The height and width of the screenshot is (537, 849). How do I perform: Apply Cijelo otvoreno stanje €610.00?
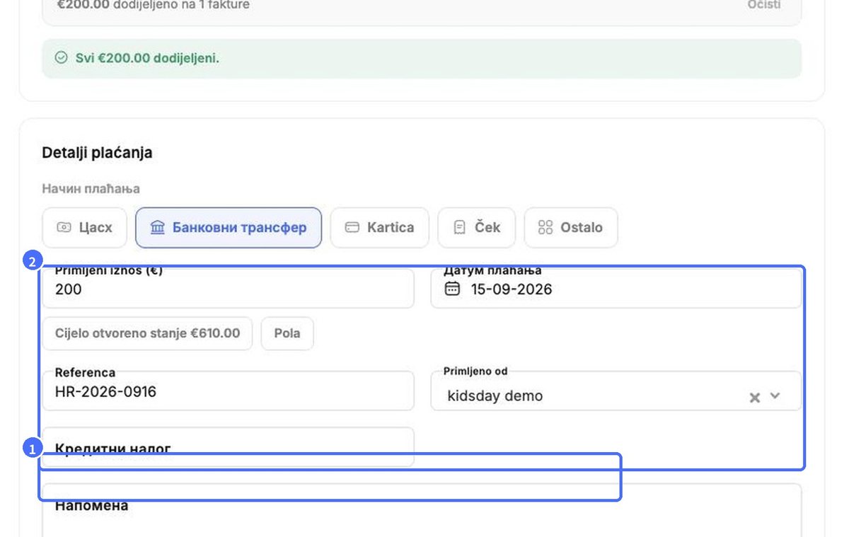(147, 333)
